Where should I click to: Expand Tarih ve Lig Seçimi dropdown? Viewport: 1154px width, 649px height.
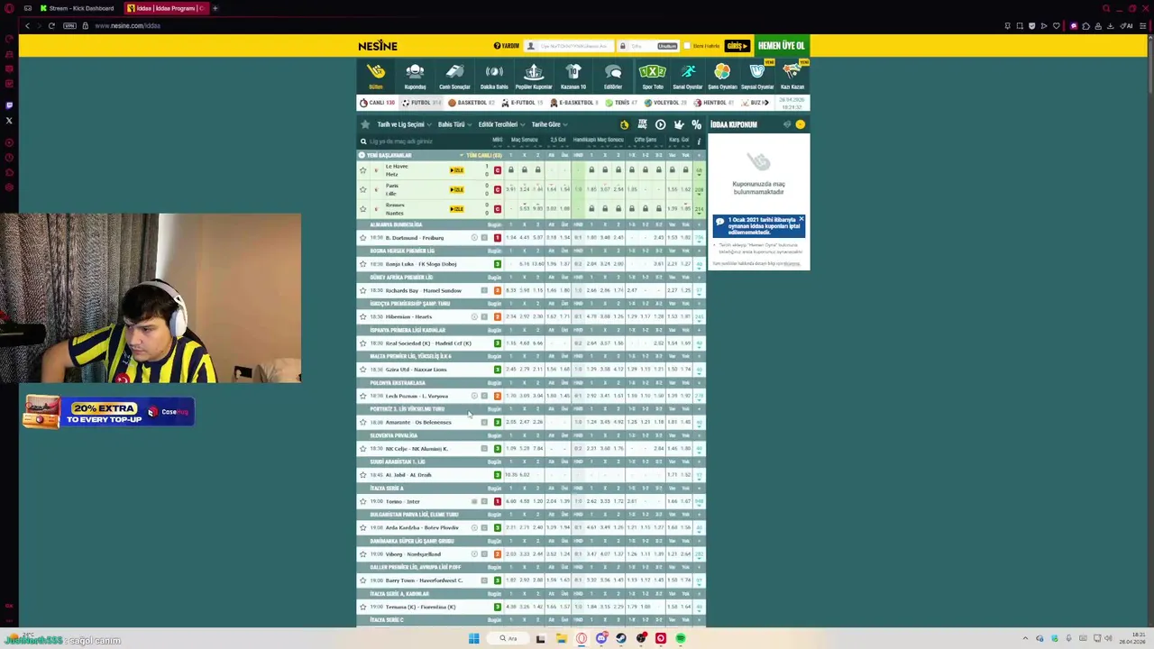pos(404,124)
